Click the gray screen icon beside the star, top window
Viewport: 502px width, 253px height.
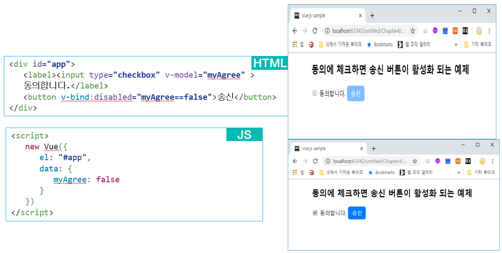(425, 31)
